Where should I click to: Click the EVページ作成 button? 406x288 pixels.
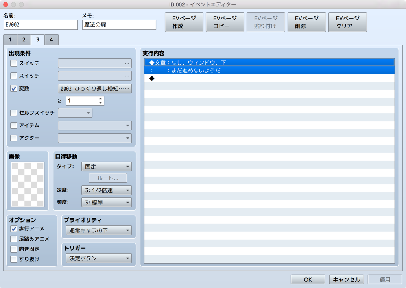click(x=184, y=22)
